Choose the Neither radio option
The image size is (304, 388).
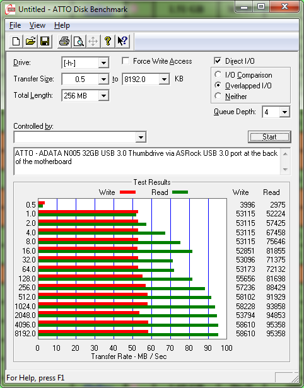[218, 96]
